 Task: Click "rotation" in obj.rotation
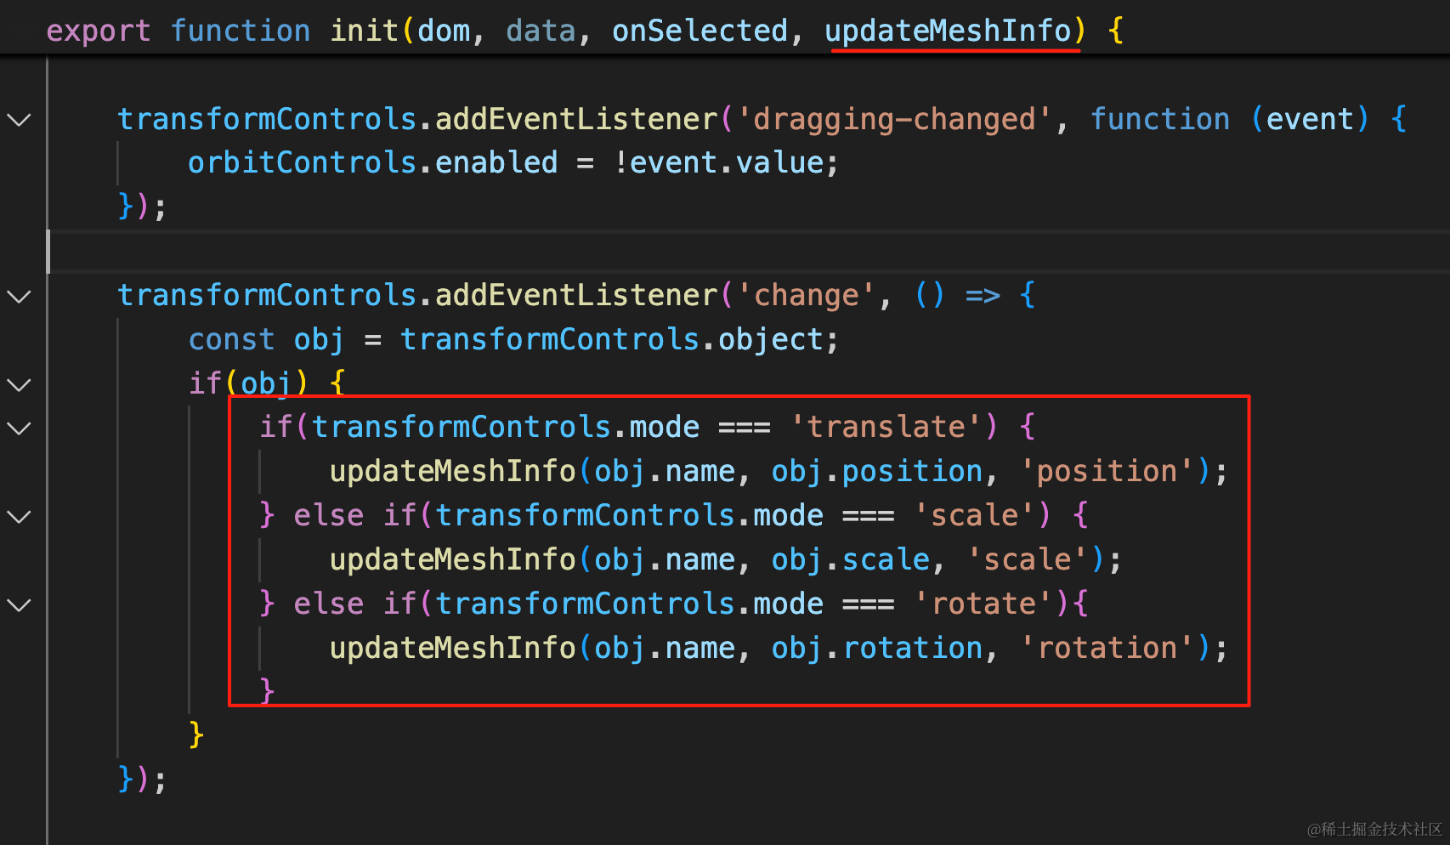click(x=912, y=649)
